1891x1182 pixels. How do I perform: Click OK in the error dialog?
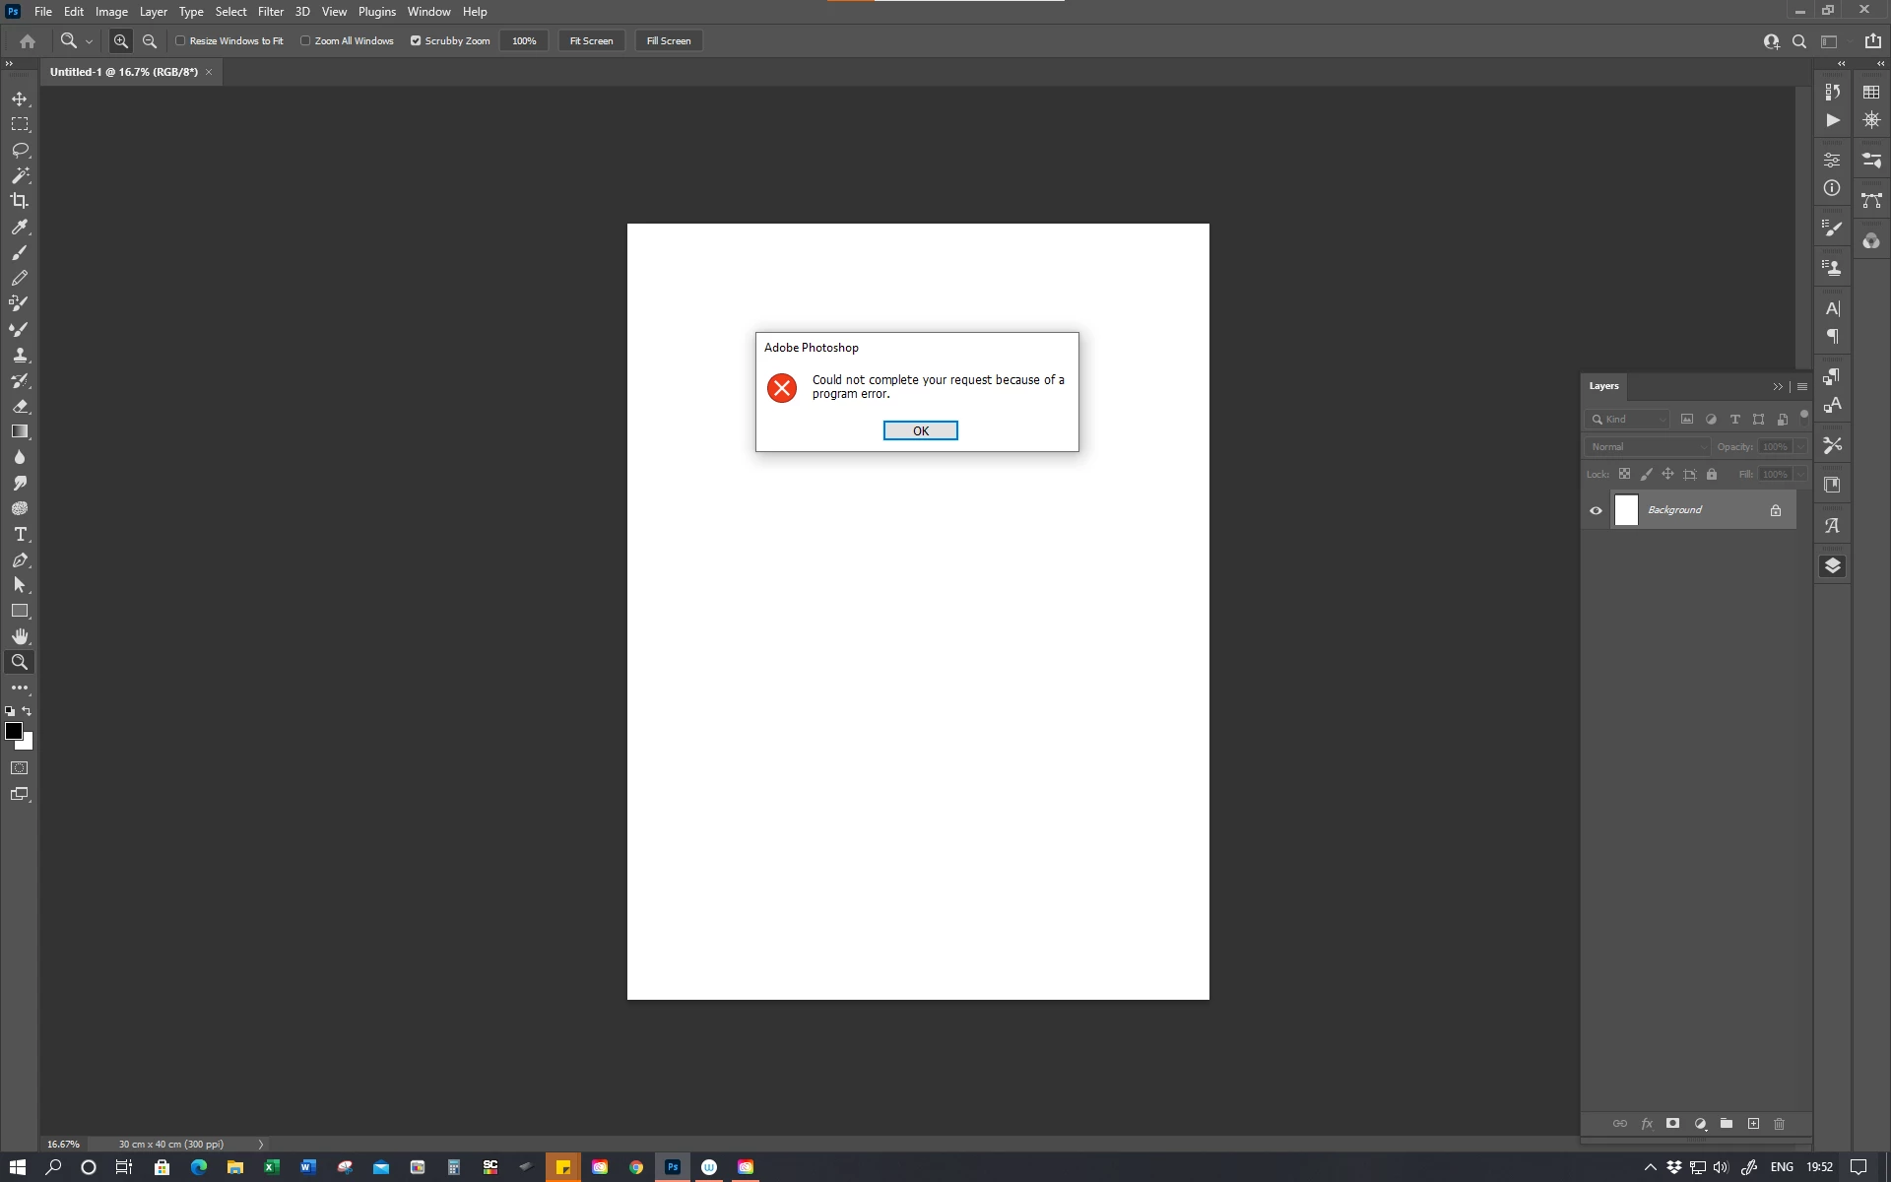point(920,430)
